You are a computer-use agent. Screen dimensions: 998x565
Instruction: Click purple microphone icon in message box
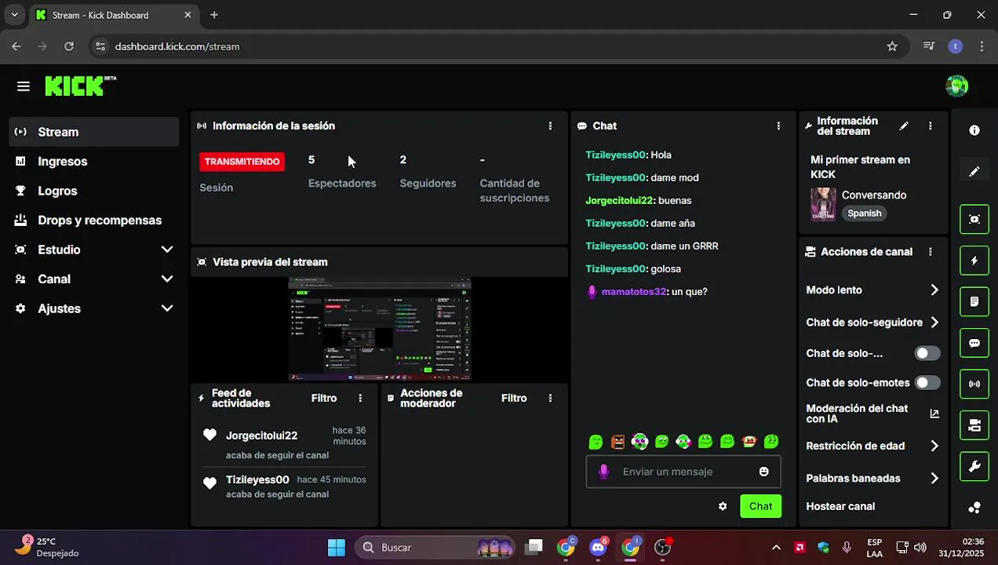tap(603, 472)
